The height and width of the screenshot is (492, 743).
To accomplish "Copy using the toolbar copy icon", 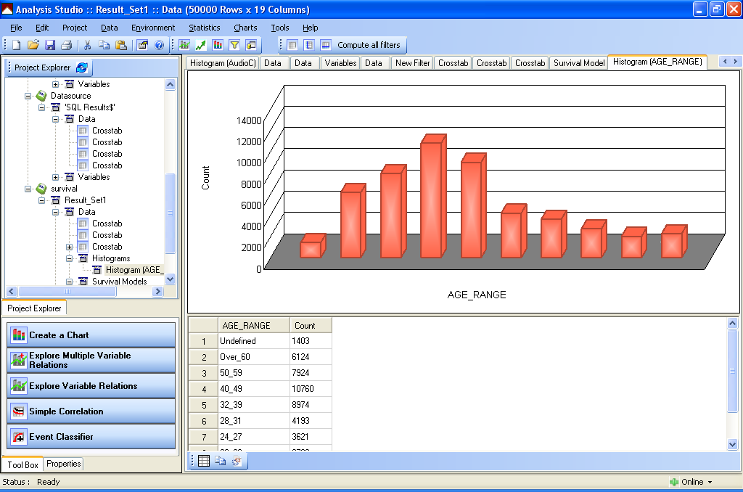I will (x=104, y=45).
